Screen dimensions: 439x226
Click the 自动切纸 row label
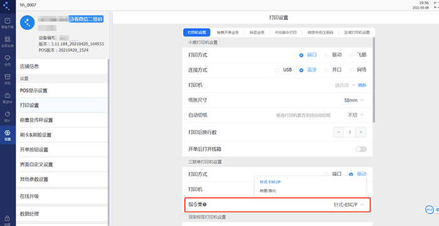click(198, 115)
